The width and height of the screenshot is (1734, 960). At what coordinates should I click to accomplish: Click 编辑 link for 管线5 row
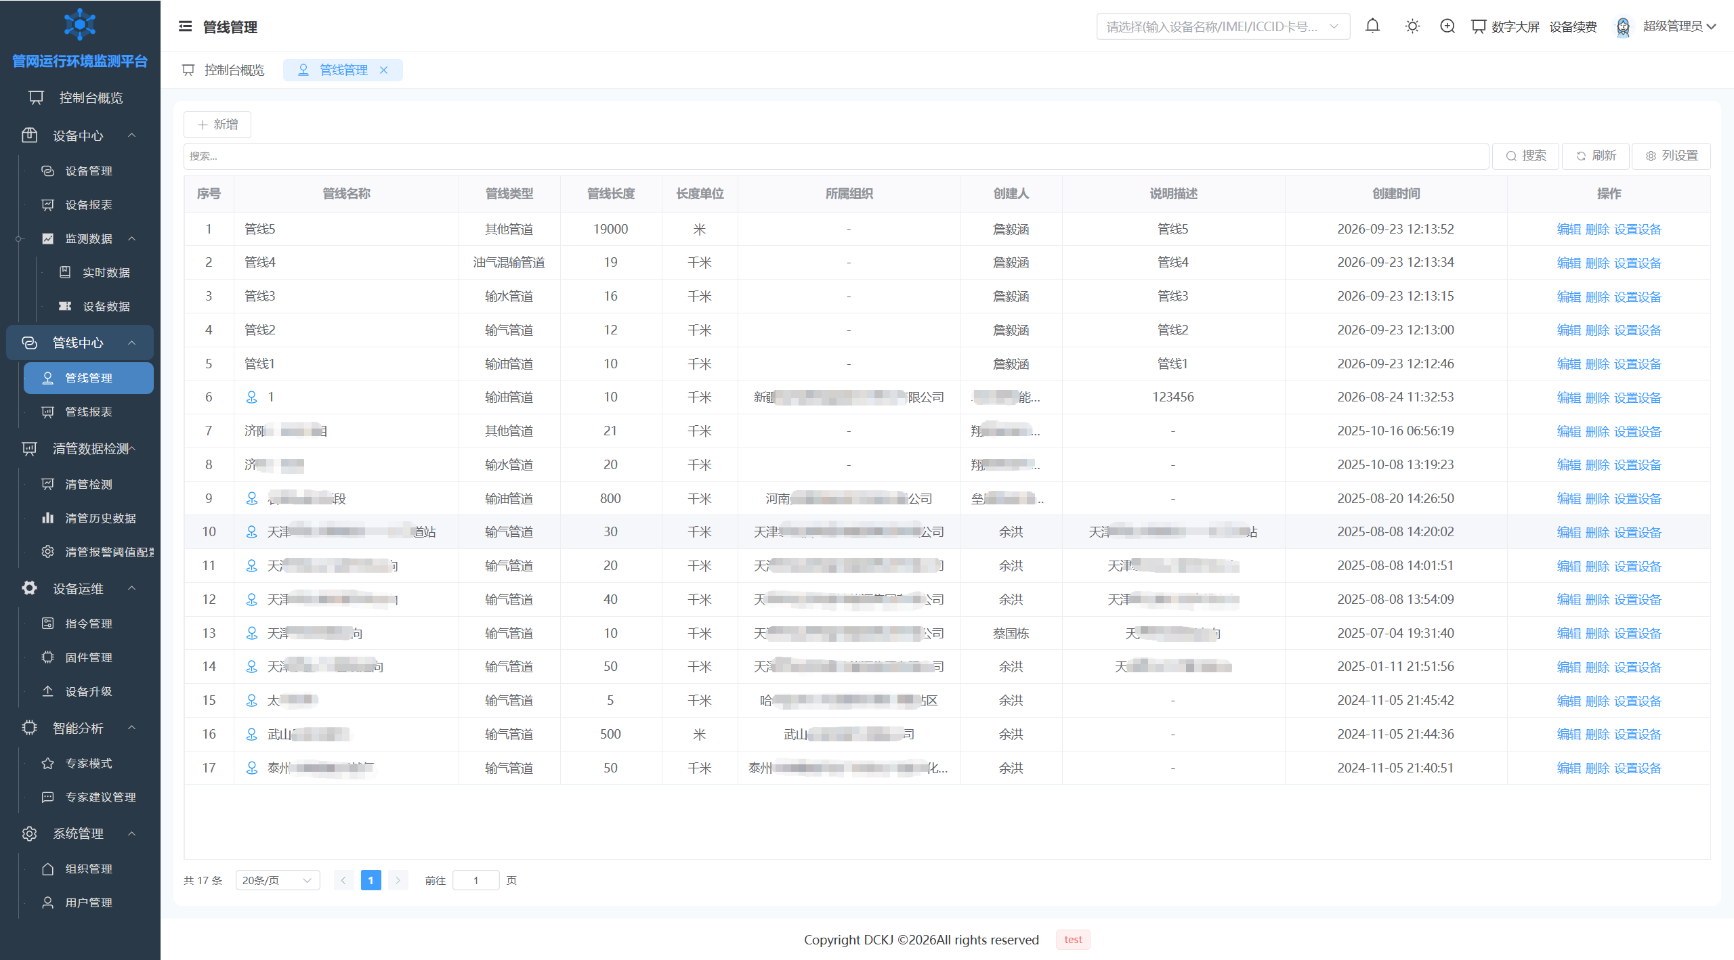pyautogui.click(x=1569, y=229)
